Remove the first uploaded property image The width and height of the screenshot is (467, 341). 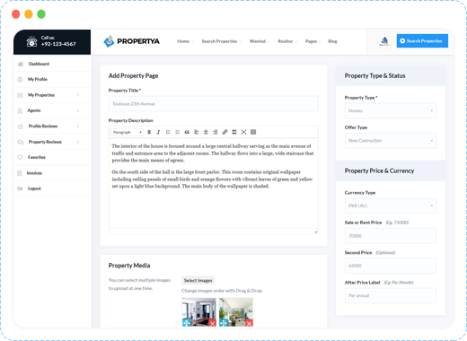212,323
